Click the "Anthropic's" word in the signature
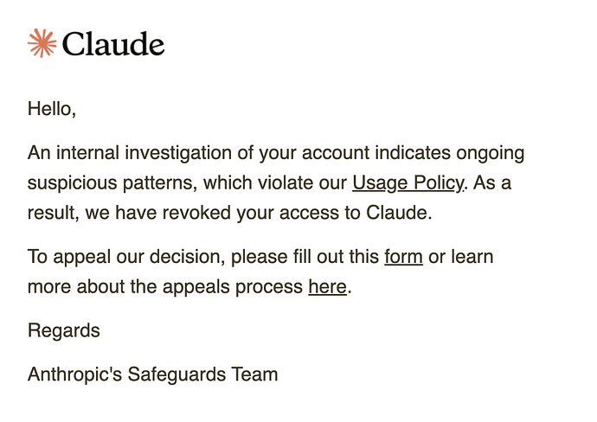The image size is (597, 422). tap(74, 374)
